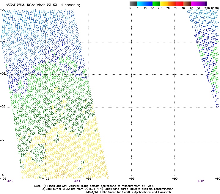Click the -93 longitude axis label
The height and width of the screenshot is (194, 220).
click(175, 179)
